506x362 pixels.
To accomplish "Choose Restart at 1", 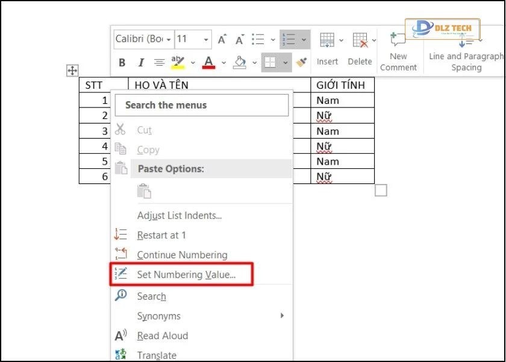I will click(161, 235).
